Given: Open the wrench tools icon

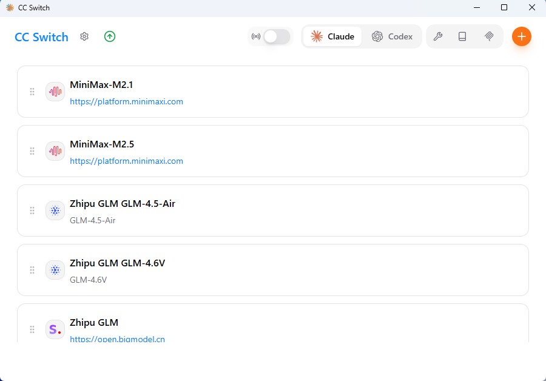Looking at the screenshot, I should (x=437, y=36).
